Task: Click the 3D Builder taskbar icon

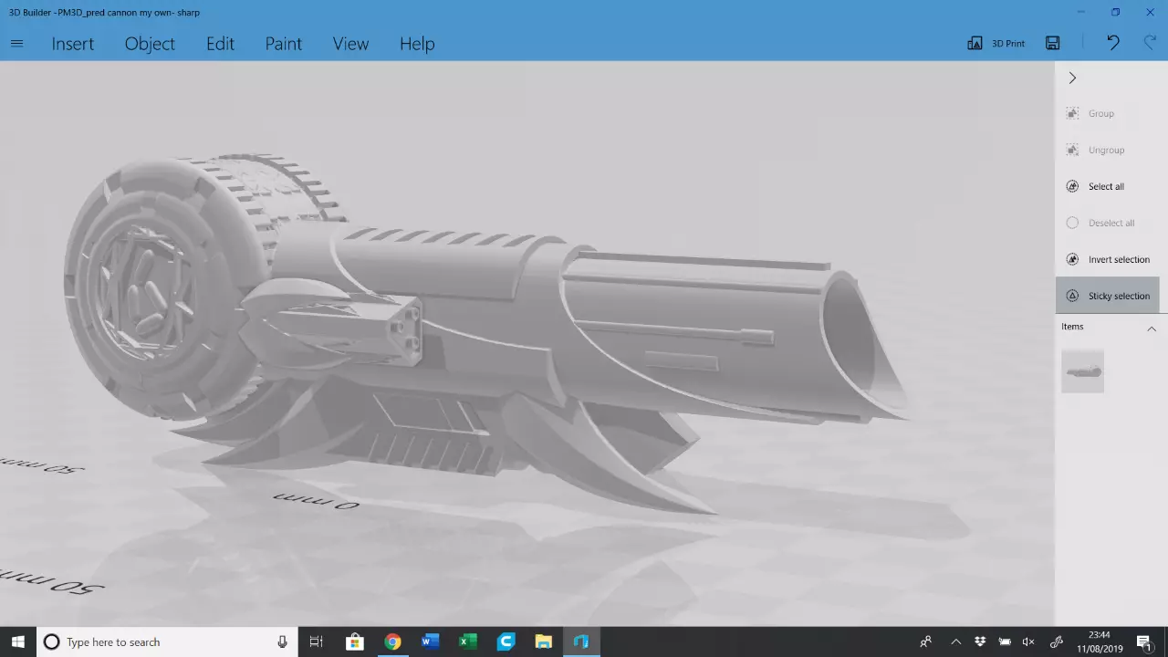Action: pyautogui.click(x=581, y=641)
